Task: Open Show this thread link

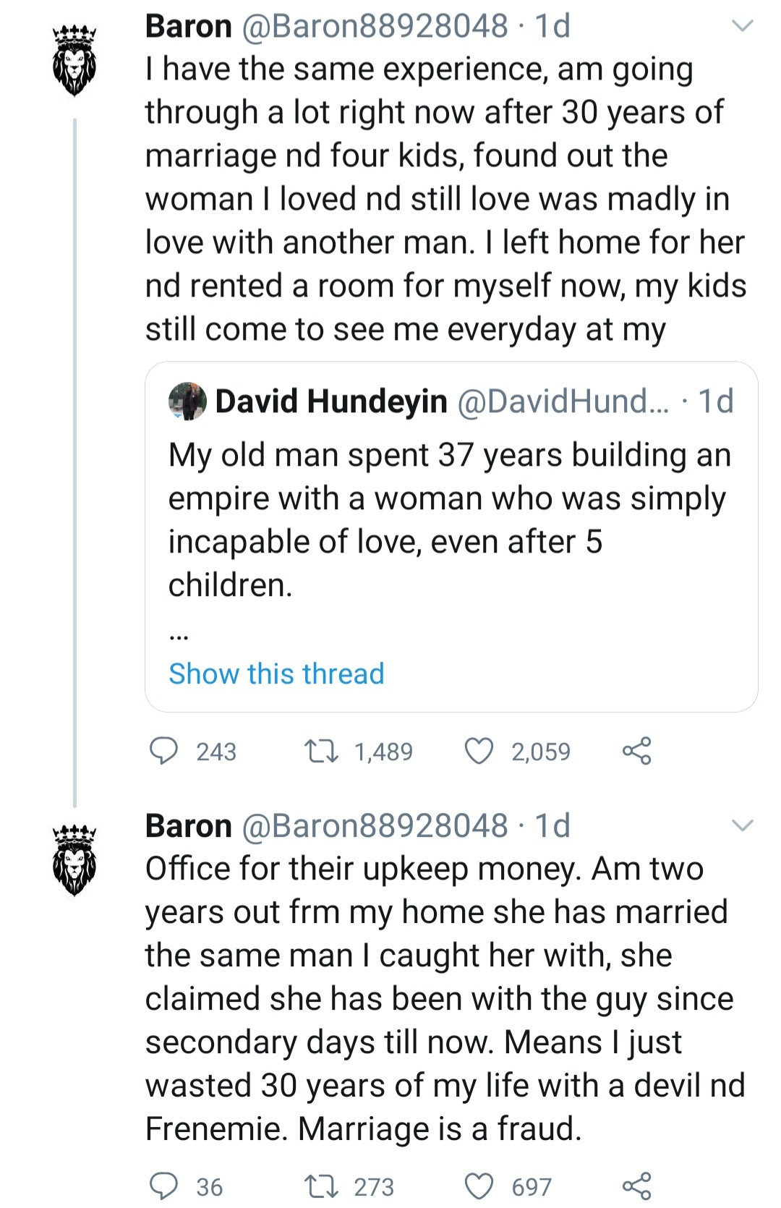Action: 276,673
